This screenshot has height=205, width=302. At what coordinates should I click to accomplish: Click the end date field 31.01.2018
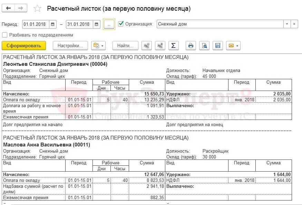click(x=79, y=24)
